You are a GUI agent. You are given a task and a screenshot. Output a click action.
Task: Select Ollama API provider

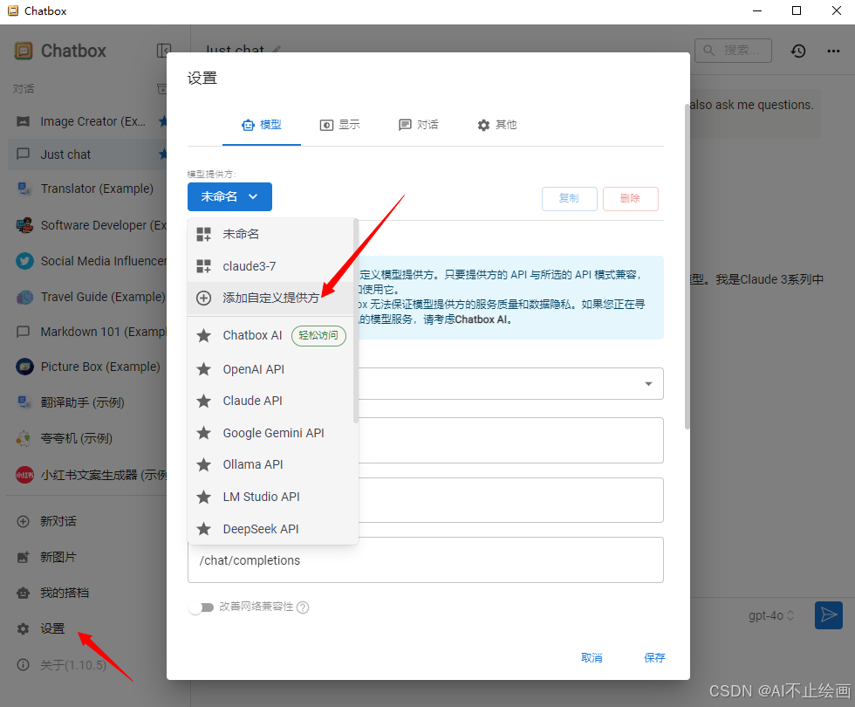272,464
